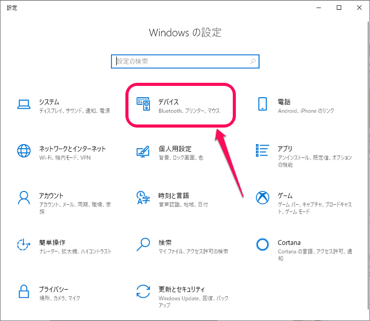Click the text "ディスプレイ、サウンド、通知、電源"

(75, 111)
